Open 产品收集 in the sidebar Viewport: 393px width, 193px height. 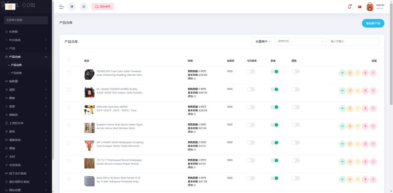click(16, 73)
